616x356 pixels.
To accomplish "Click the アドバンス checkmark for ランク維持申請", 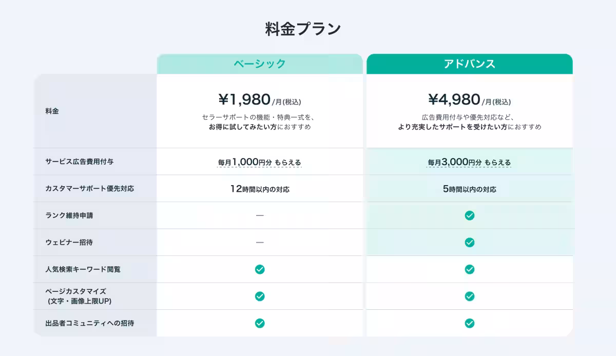I will [x=469, y=215].
